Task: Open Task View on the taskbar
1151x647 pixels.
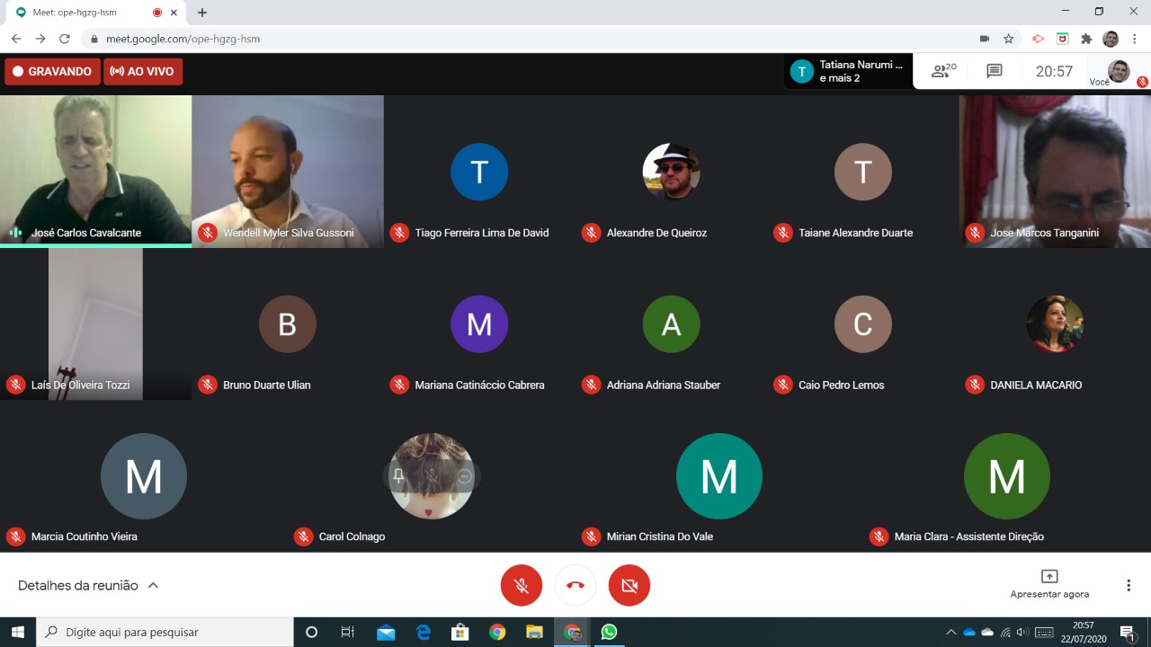Action: [348, 632]
